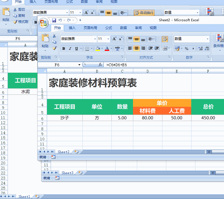The height and width of the screenshot is (199, 224).
Task: Click the Office button in Sheet2 window
Action: (x=43, y=23)
